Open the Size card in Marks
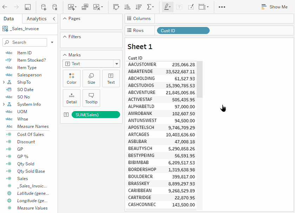295x213 pixels. 91,78
